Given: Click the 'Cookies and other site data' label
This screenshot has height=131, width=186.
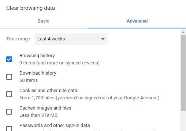Looking at the screenshot, I should coord(48,91).
